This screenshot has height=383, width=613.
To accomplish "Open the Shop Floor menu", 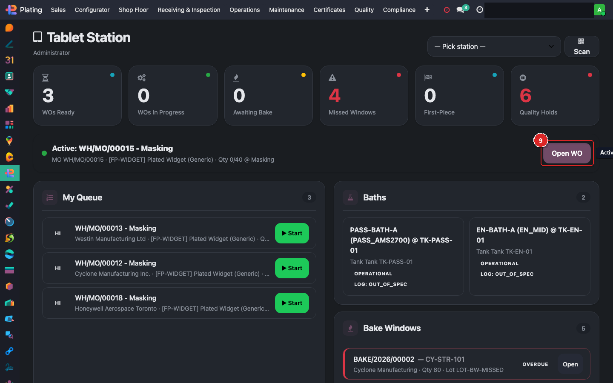I will coord(133,9).
